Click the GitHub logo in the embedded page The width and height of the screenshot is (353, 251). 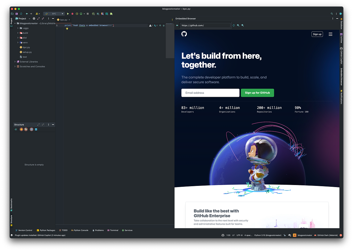[x=184, y=34]
